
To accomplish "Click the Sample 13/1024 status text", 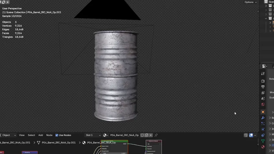I will pos(12,16).
